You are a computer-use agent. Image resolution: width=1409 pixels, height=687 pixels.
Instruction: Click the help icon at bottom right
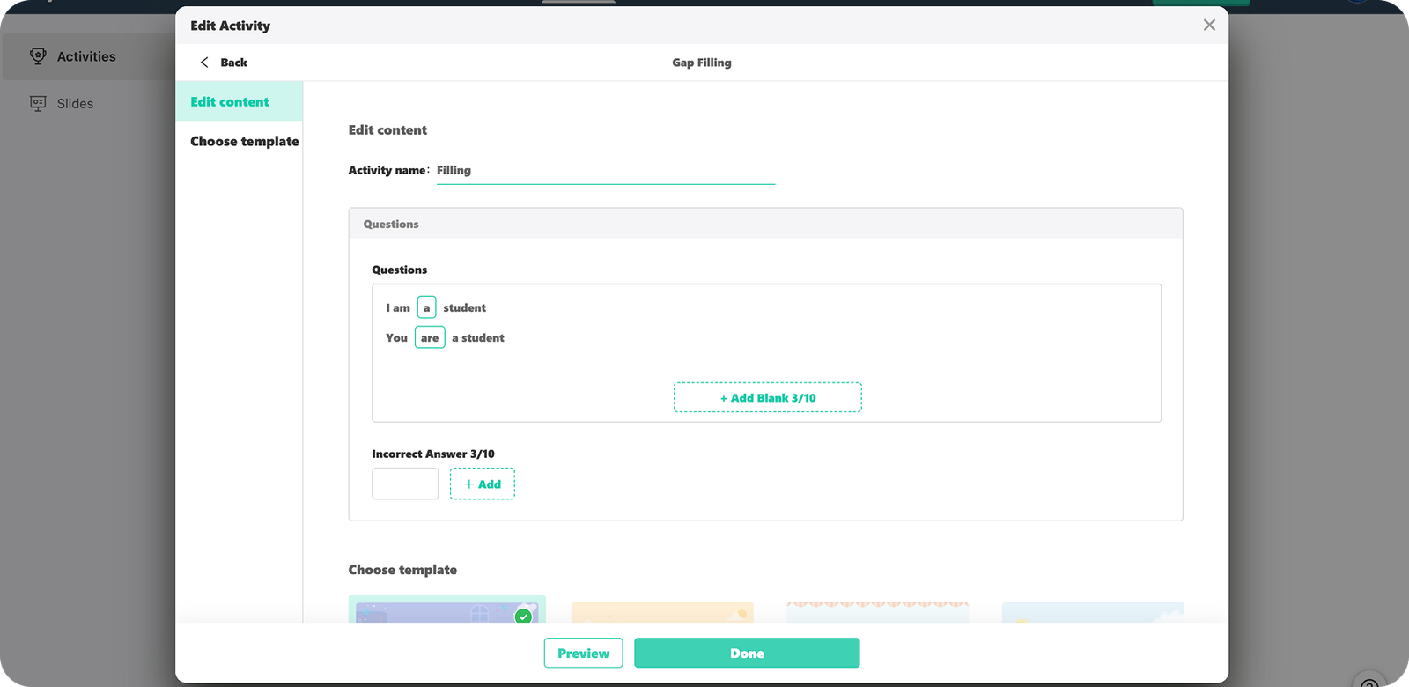tap(1369, 682)
